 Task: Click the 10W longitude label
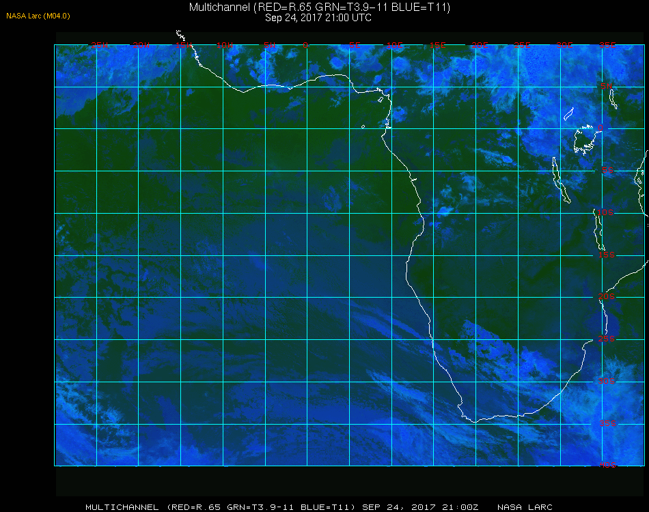pyautogui.click(x=225, y=45)
